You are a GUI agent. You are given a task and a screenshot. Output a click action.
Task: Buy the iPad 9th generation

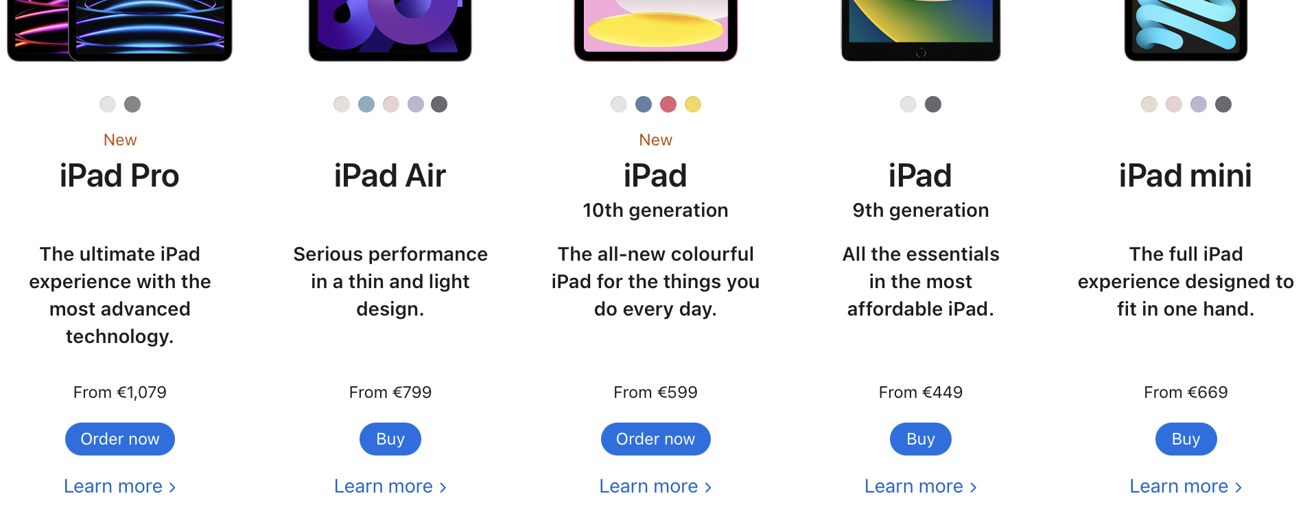point(920,439)
